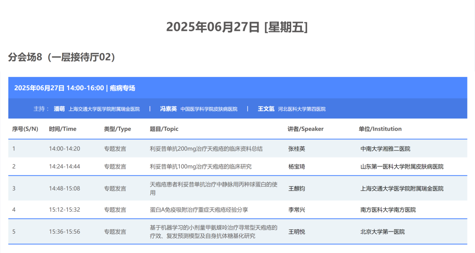475x253 pixels.
Task: Click topic 利妥昔单抗200mg治疗天疱疮的临床资料总结
Action: point(206,149)
